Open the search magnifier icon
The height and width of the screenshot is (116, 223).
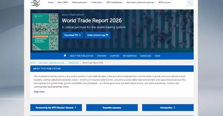click(x=190, y=3)
